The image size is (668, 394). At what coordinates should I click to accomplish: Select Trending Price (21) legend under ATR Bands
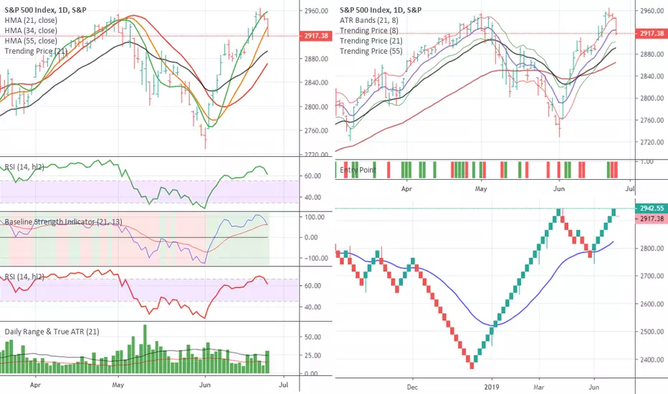coord(371,40)
